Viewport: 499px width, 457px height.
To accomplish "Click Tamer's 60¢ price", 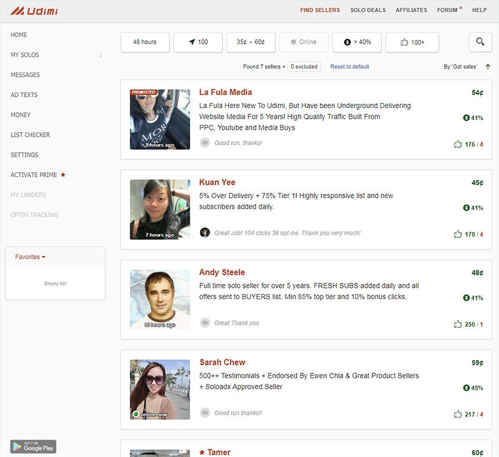I will [477, 453].
